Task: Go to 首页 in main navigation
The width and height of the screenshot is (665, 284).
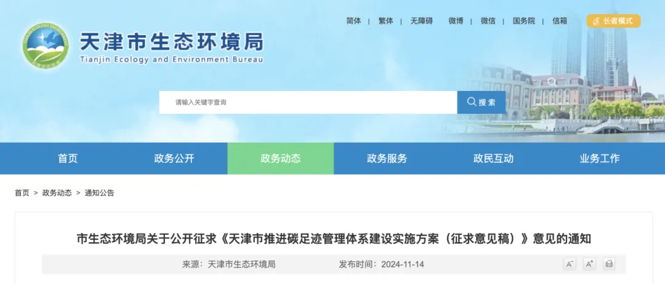Action: (68, 159)
